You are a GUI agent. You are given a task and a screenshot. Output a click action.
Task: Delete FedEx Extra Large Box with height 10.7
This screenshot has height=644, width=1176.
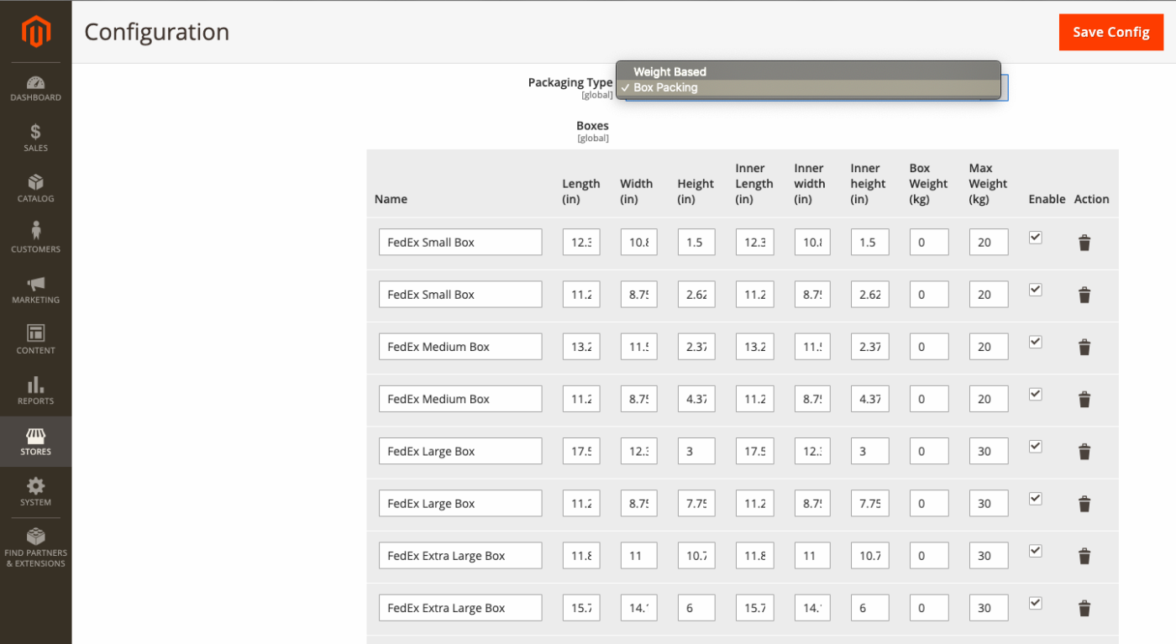click(1084, 556)
